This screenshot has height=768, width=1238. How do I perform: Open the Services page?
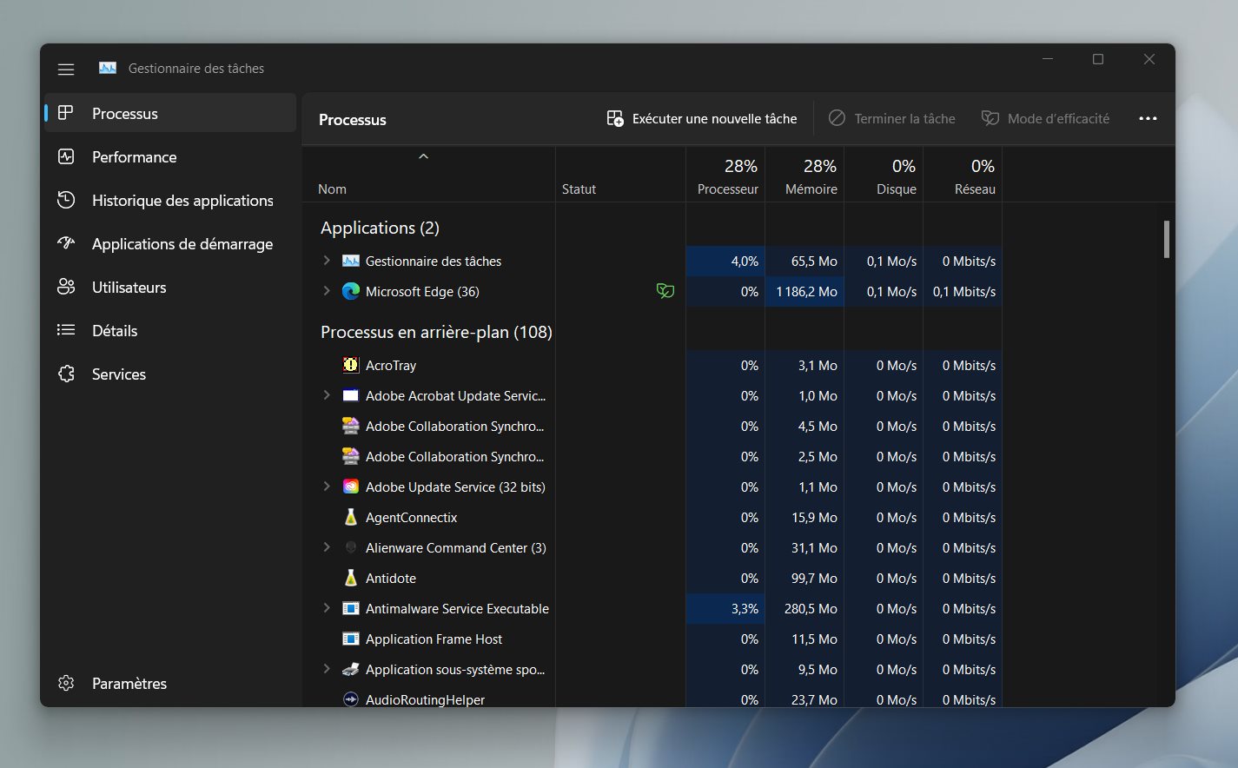[x=170, y=374]
